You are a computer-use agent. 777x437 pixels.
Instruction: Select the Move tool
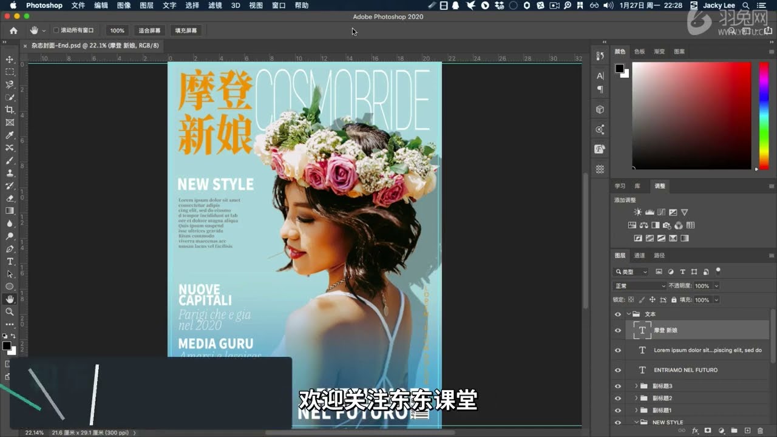[x=10, y=59]
